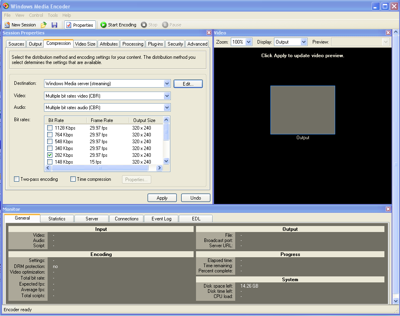The width and height of the screenshot is (400, 316).
Task: Click the Bit Rate column header
Action: (66, 120)
